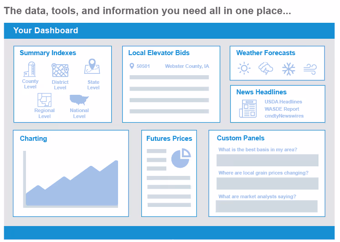
Task: Click the County Level label
Action: [x=30, y=84]
